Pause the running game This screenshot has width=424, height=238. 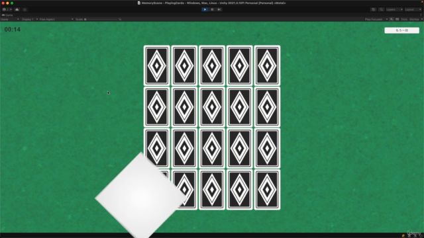[212, 9]
